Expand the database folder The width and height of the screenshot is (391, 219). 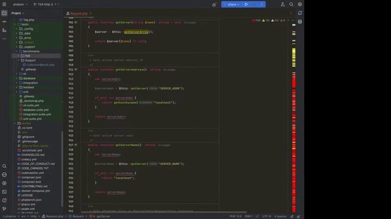pos(16,78)
